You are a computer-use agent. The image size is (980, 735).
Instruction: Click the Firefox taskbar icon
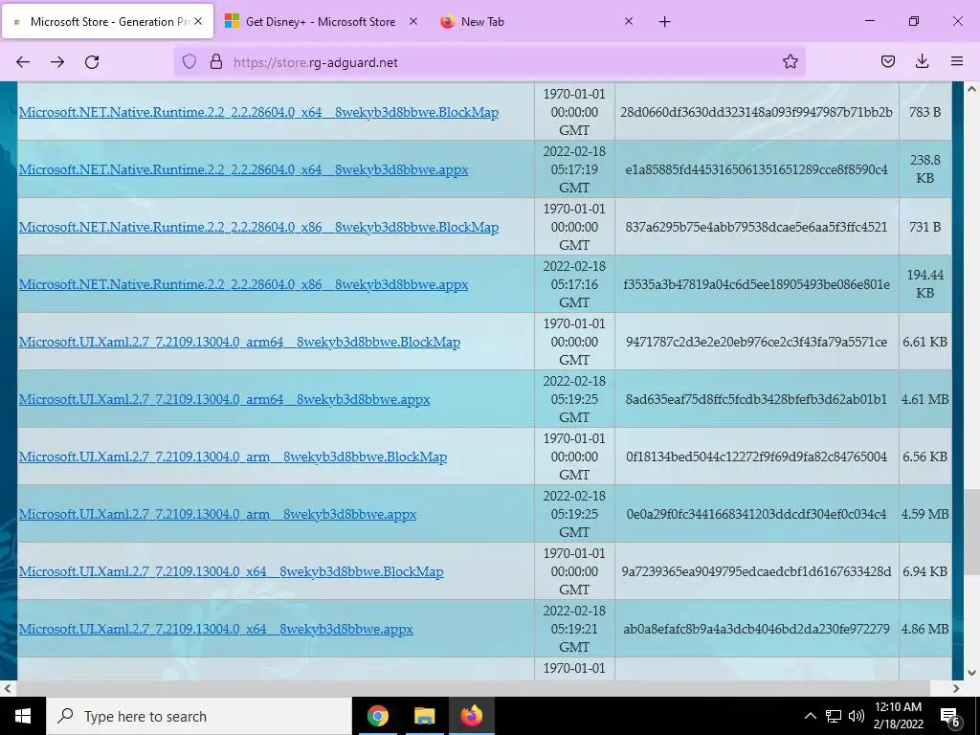[x=471, y=716]
